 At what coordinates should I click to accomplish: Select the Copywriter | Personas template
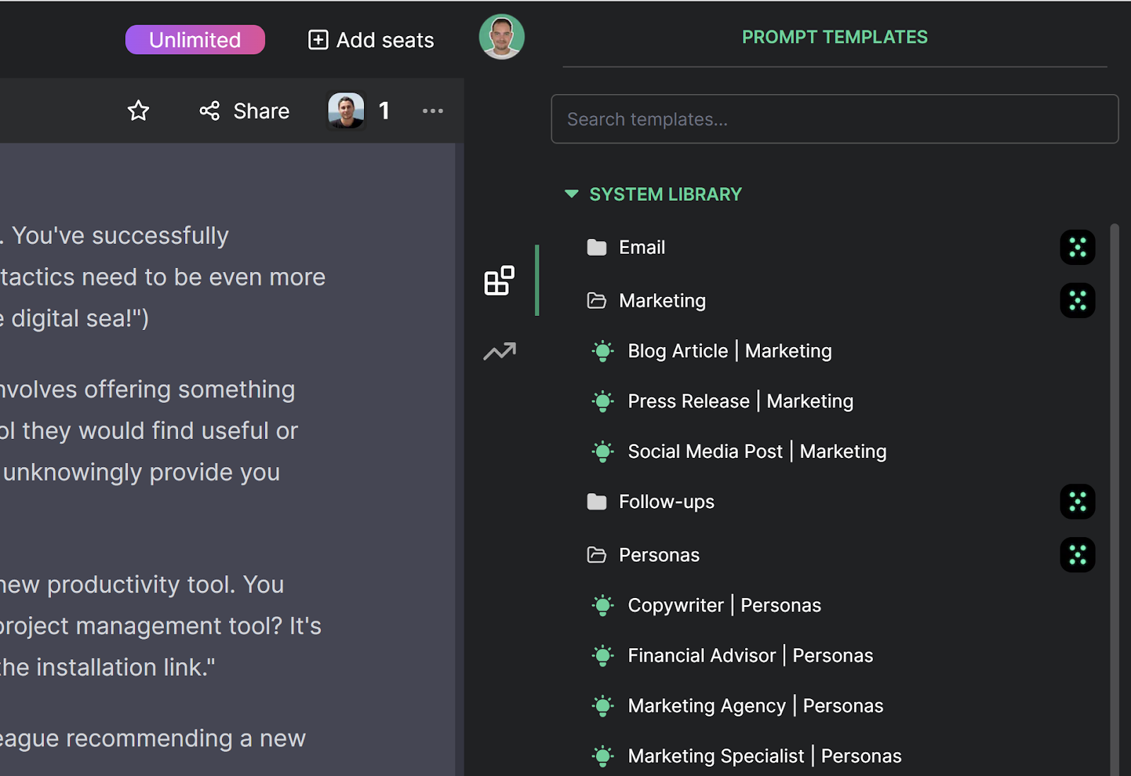pyautogui.click(x=725, y=606)
